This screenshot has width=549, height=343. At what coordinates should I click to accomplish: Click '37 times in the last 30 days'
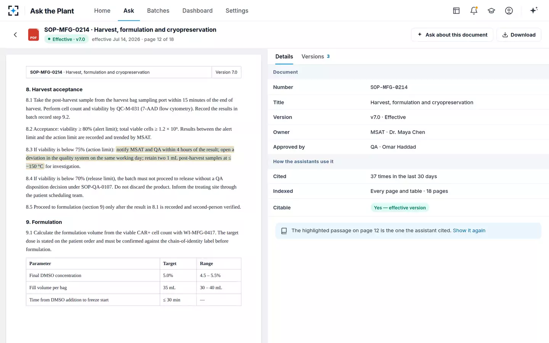pyautogui.click(x=404, y=176)
